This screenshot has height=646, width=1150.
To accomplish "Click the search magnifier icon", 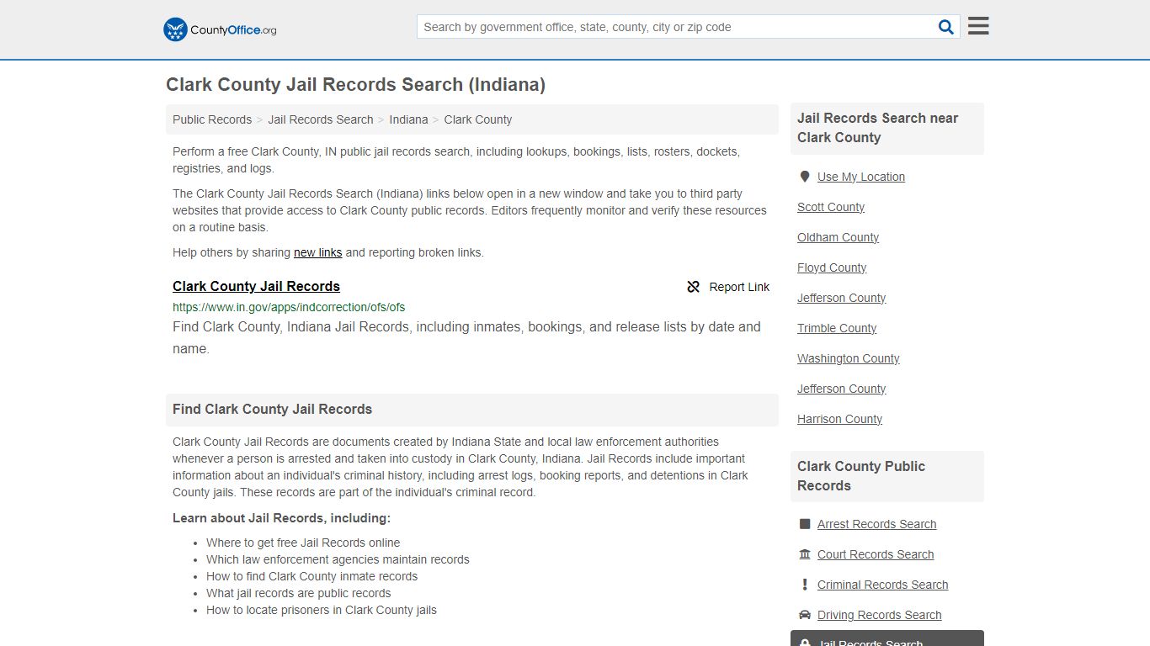I will click(946, 27).
